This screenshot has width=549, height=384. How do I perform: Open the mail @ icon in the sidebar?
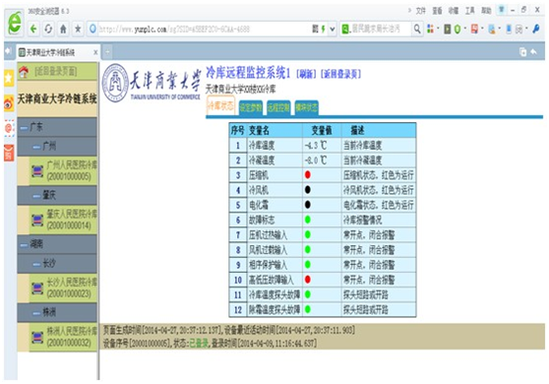tap(9, 128)
